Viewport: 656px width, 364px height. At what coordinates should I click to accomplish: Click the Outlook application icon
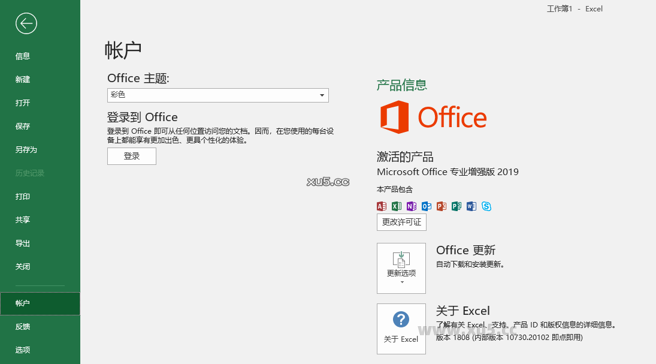[x=426, y=206]
